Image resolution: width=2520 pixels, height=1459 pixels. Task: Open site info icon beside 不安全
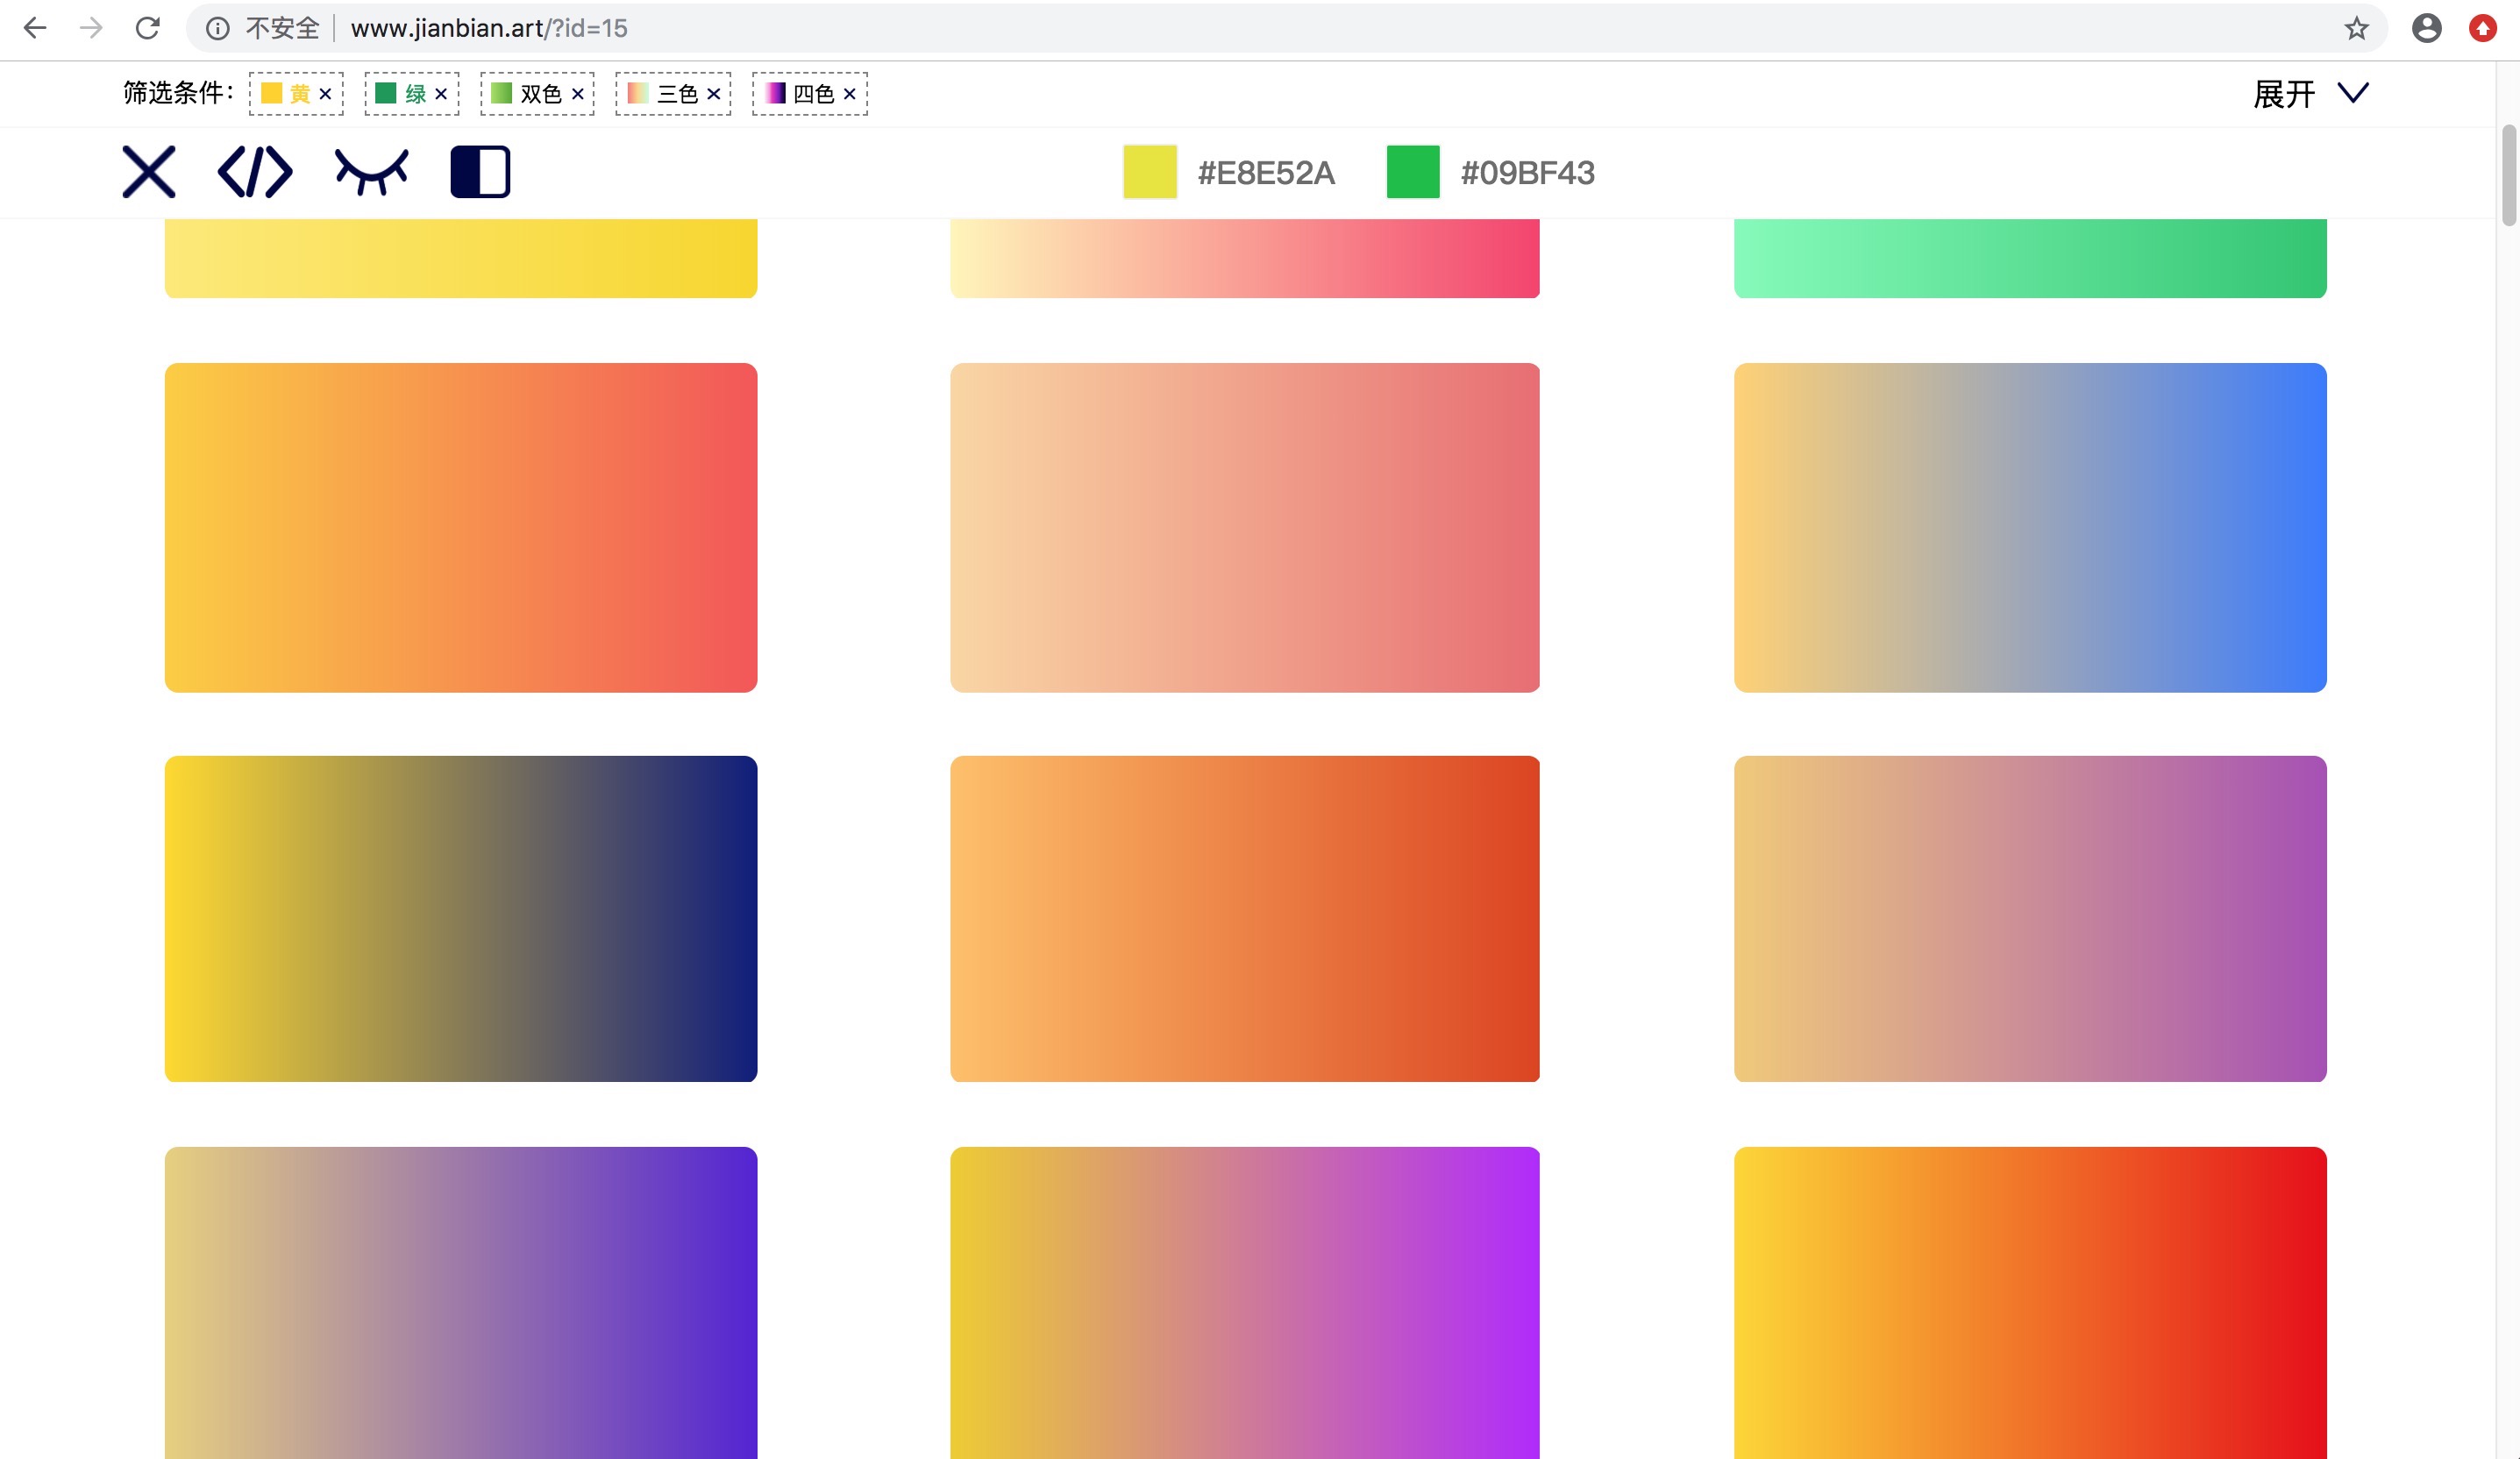pos(217,28)
